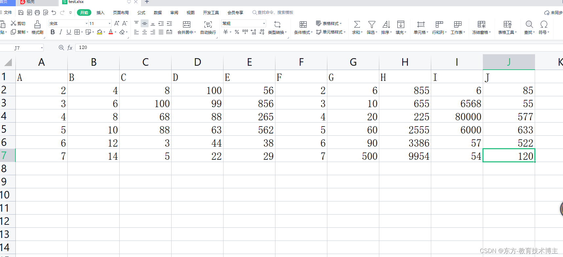Click the yellow fill color bucket
563x257 pixels.
(x=100, y=32)
